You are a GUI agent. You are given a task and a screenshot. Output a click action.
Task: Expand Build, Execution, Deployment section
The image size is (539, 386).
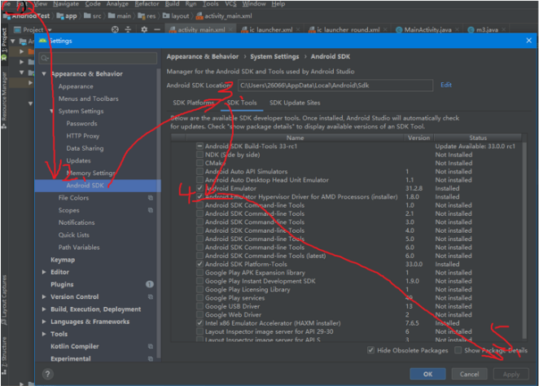(44, 309)
